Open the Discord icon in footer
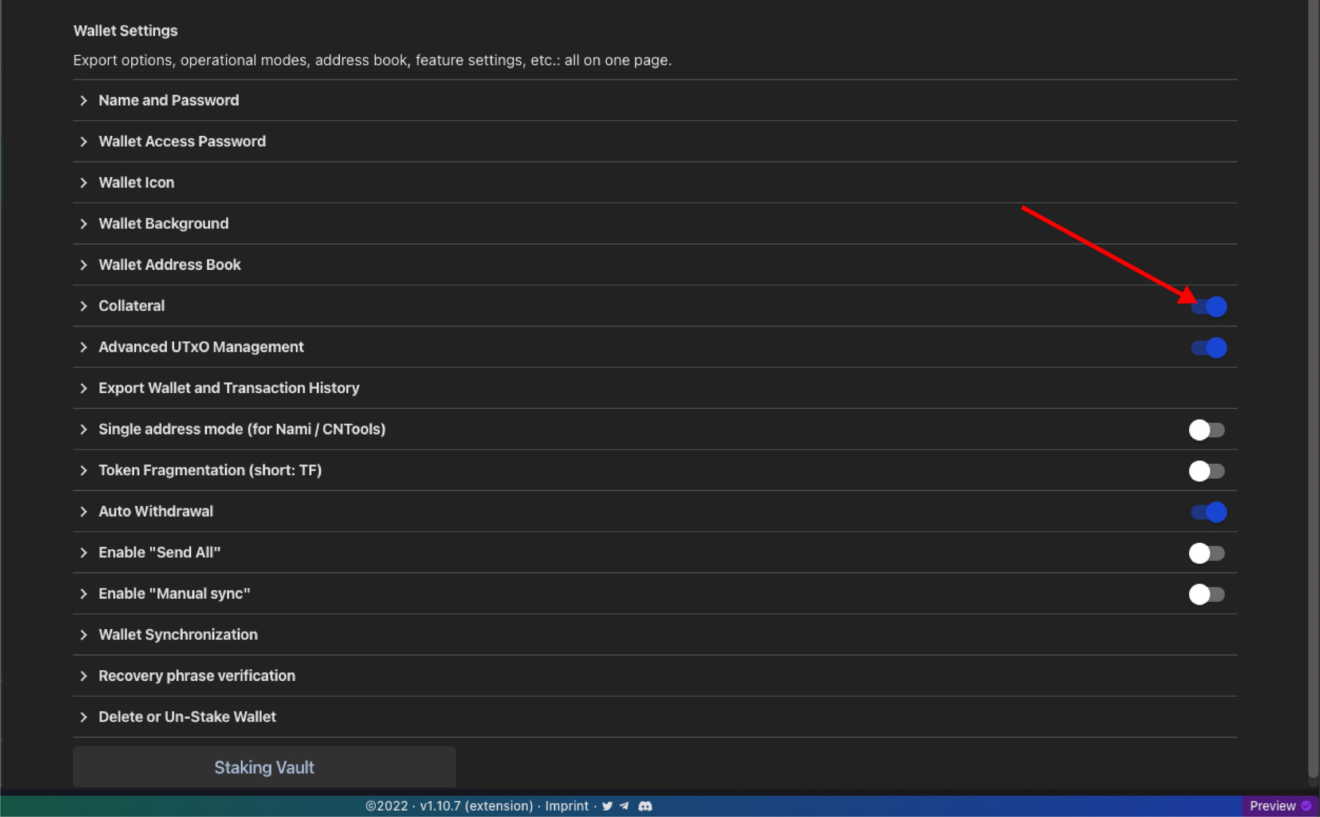 [x=645, y=806]
